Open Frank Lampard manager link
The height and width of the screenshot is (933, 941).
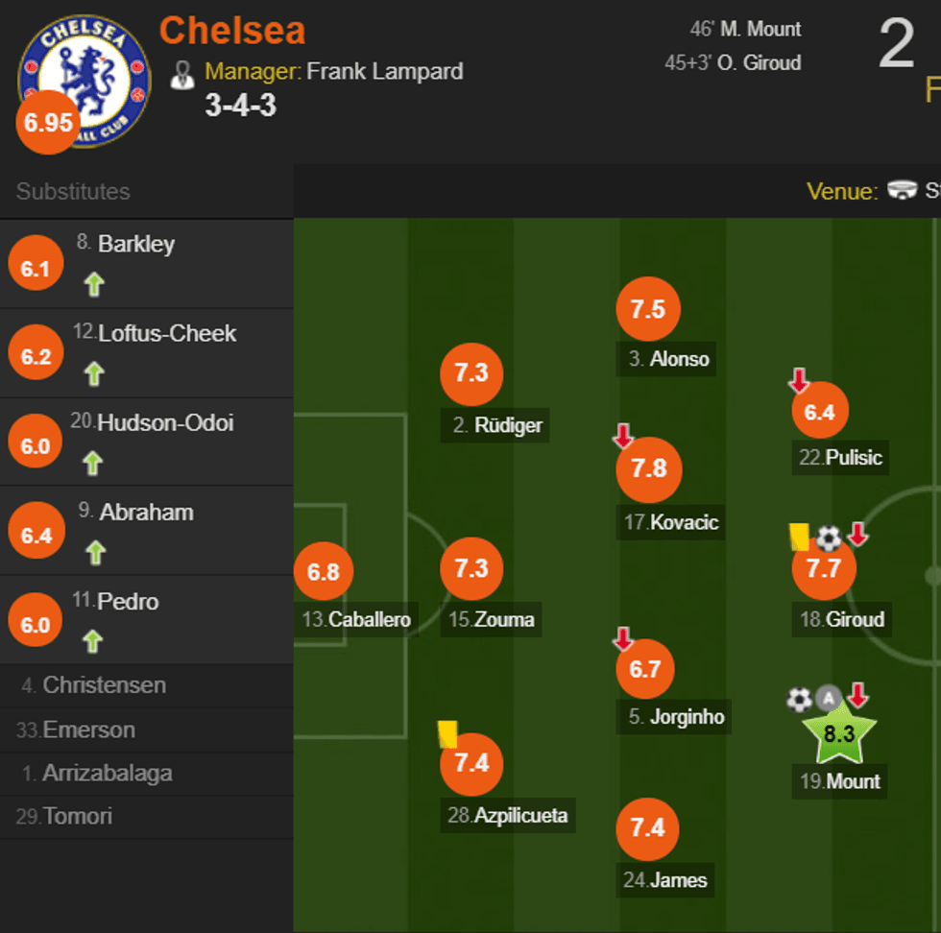coord(384,72)
